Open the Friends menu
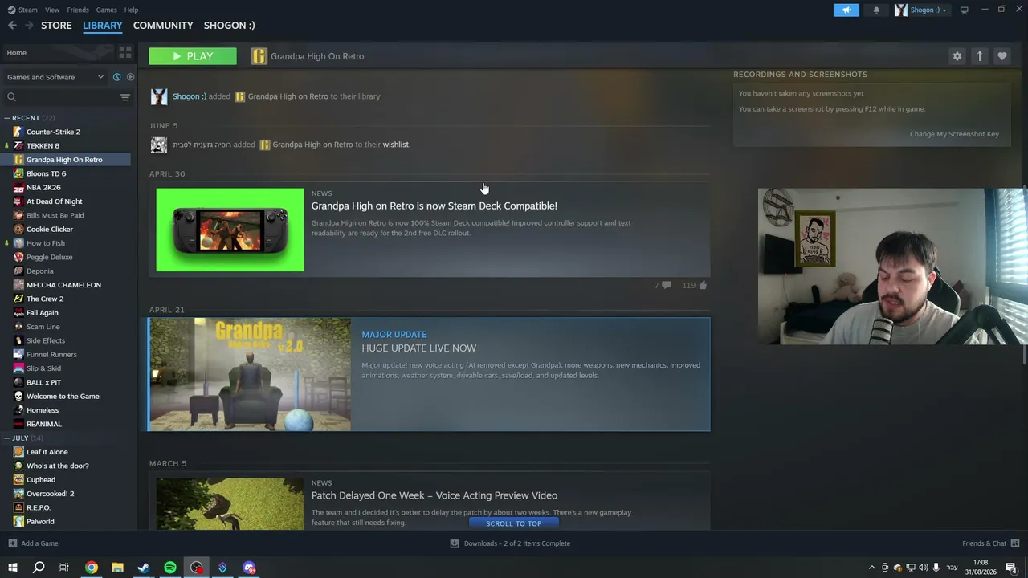The image size is (1028, 578). (x=78, y=10)
